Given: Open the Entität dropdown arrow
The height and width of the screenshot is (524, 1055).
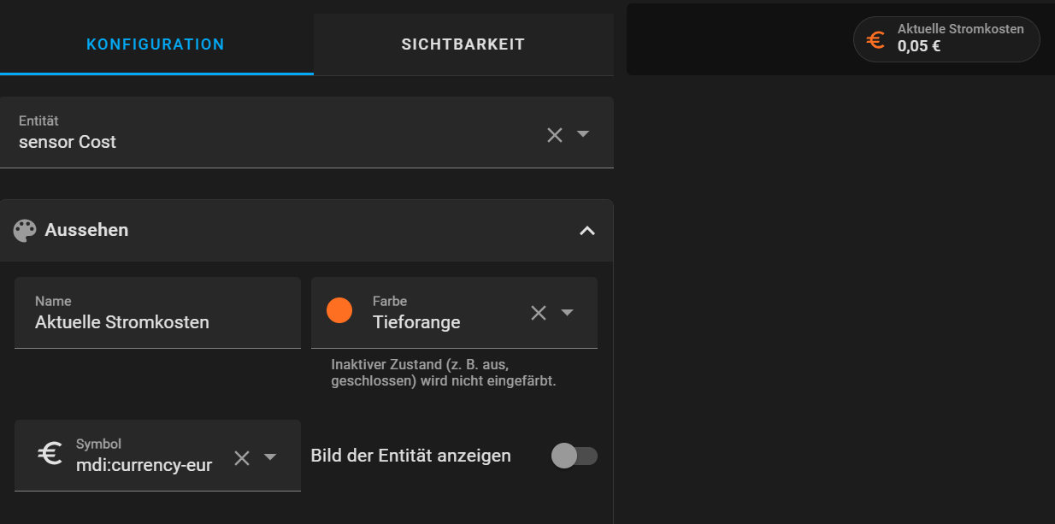Looking at the screenshot, I should pos(583,134).
